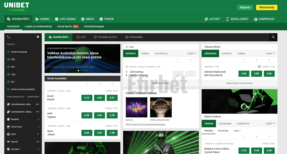This screenshot has width=287, height=154.
Task: Click the Pokeri cards icon
Action: pyautogui.click(x=101, y=19)
